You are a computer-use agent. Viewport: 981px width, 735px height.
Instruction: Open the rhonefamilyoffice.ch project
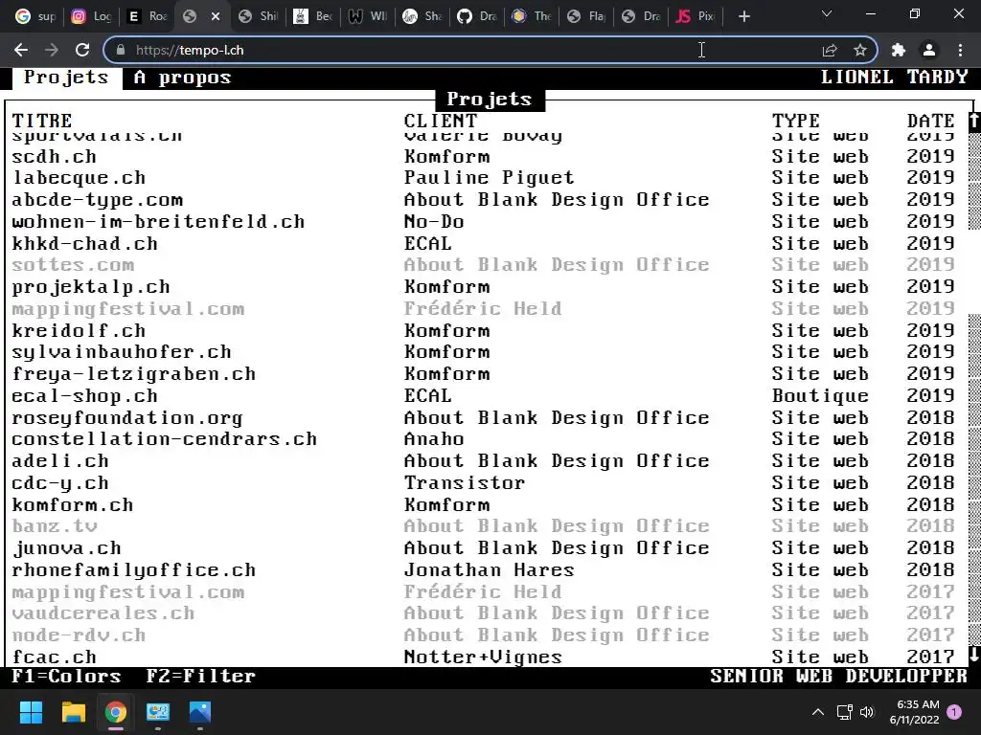(134, 570)
